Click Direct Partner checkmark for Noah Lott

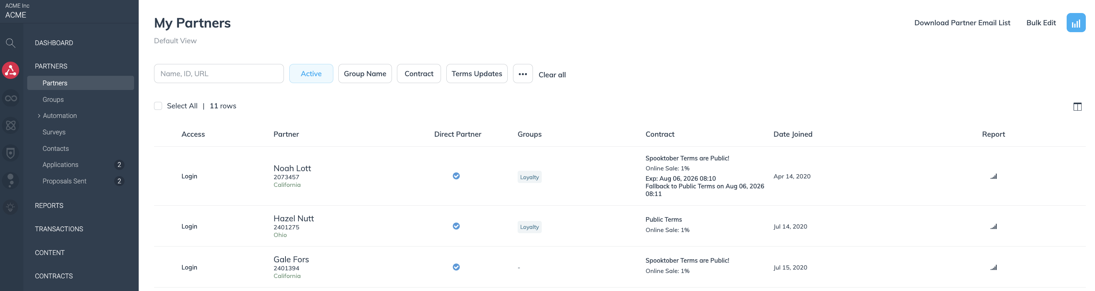[x=456, y=176]
